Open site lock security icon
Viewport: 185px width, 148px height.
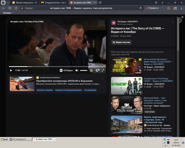22,8
